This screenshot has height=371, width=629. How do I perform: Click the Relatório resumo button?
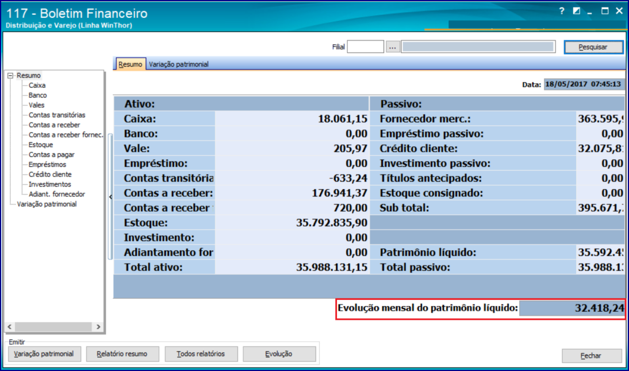pyautogui.click(x=122, y=354)
